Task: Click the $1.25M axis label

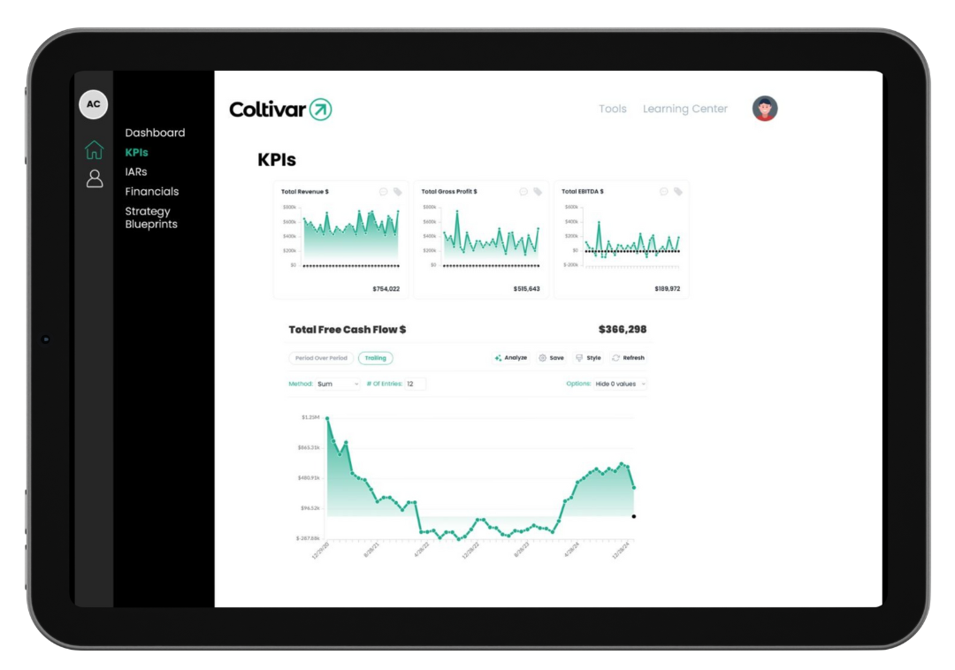Action: click(310, 417)
